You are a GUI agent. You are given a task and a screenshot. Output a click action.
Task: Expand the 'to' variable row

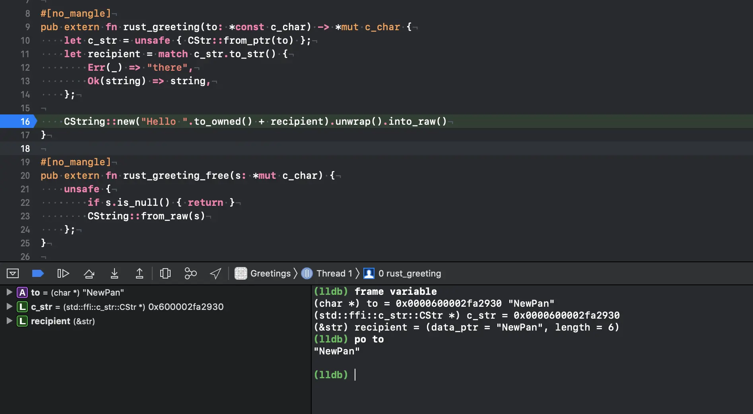tap(9, 292)
